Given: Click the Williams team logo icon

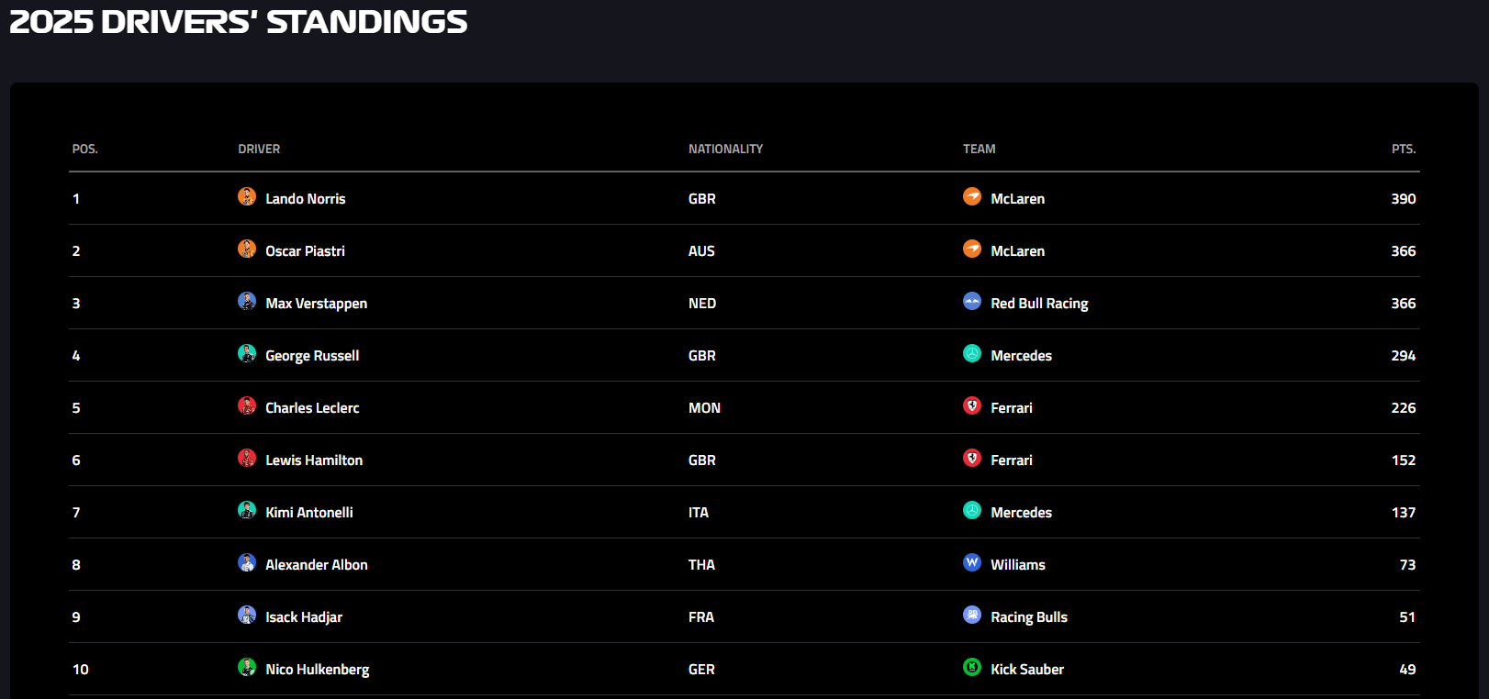Looking at the screenshot, I should tap(972, 562).
